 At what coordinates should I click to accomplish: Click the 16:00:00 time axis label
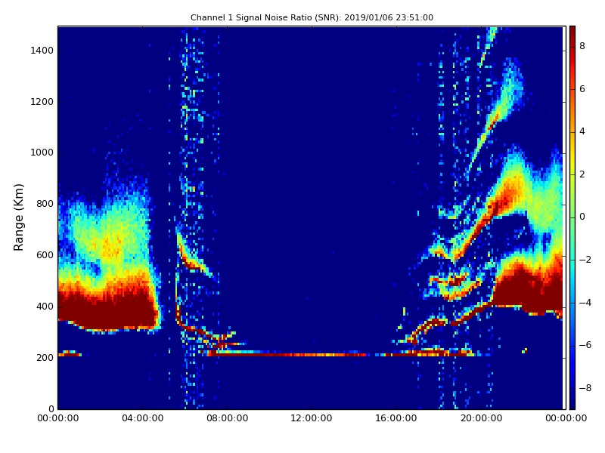[x=396, y=418]
